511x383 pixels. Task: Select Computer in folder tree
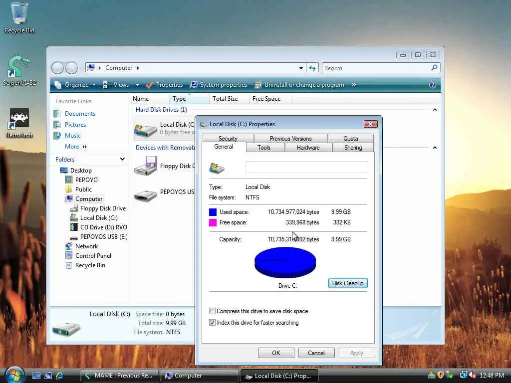click(x=89, y=198)
